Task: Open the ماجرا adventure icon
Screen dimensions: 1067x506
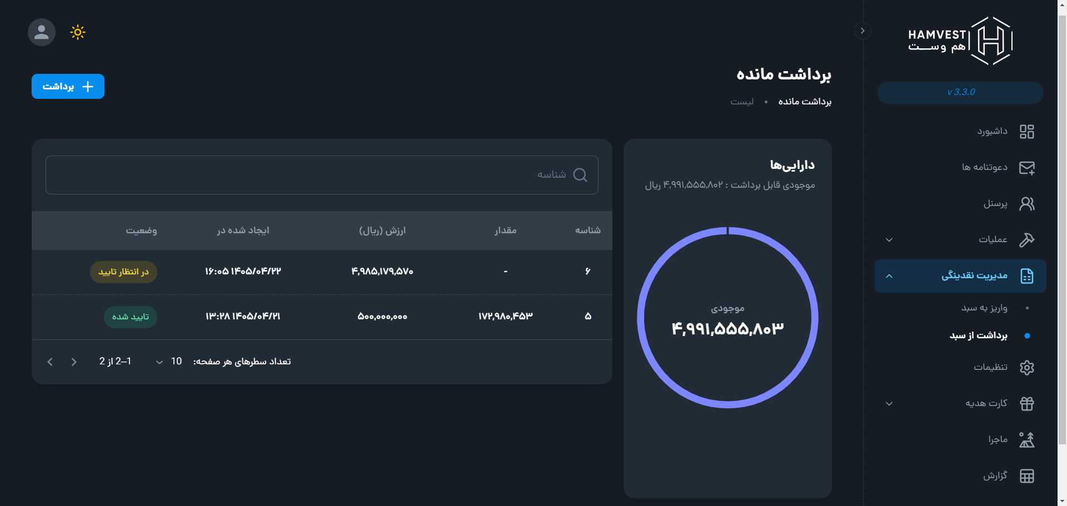Action: [x=1026, y=440]
